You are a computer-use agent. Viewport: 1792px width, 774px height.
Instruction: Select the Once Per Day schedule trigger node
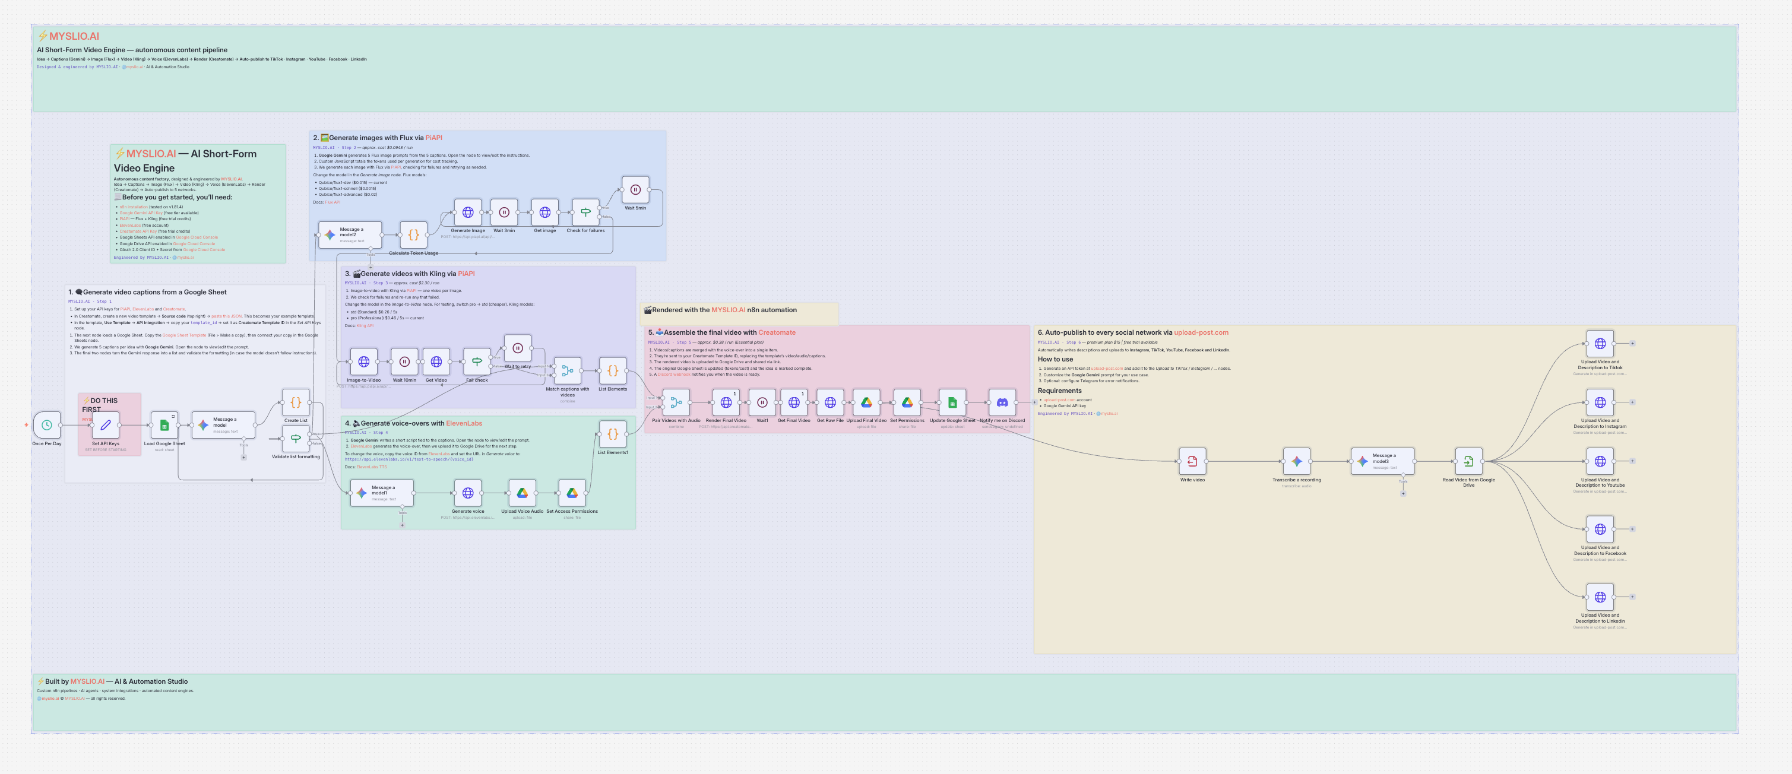coord(46,425)
